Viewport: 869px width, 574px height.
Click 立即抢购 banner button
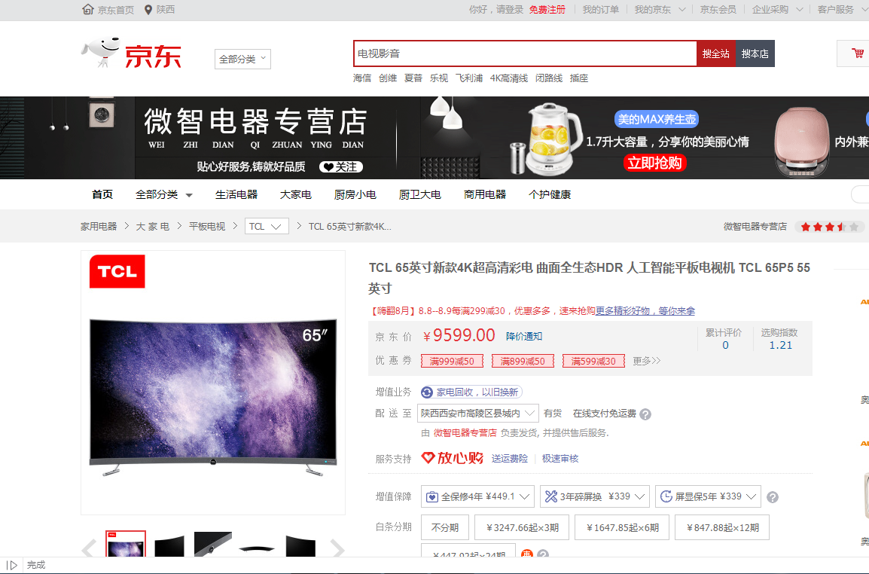(654, 163)
